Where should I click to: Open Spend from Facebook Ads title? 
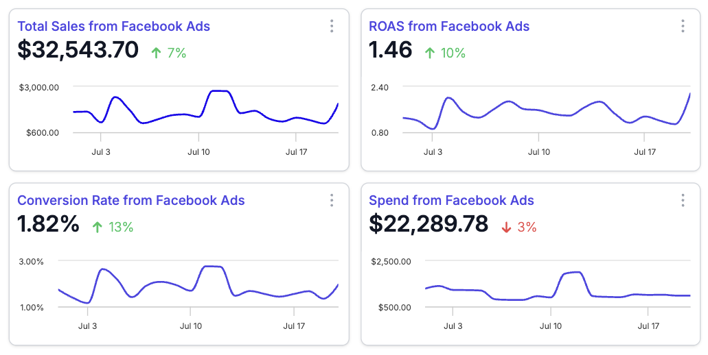(x=451, y=200)
